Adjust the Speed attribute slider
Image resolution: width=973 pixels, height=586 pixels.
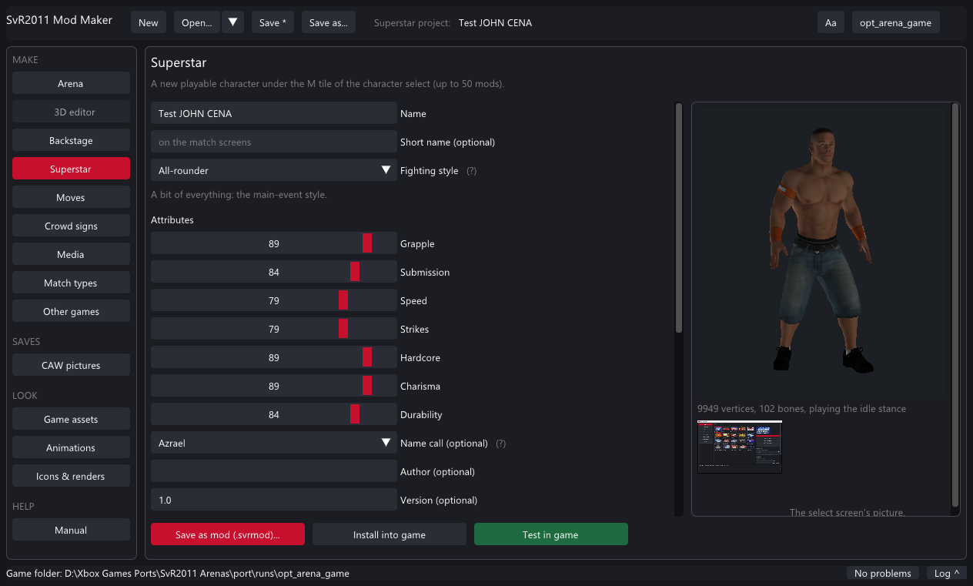point(274,300)
